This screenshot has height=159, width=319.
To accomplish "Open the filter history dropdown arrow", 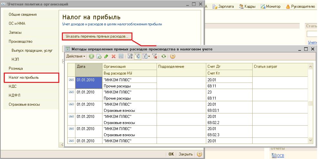I will tap(149, 57).
